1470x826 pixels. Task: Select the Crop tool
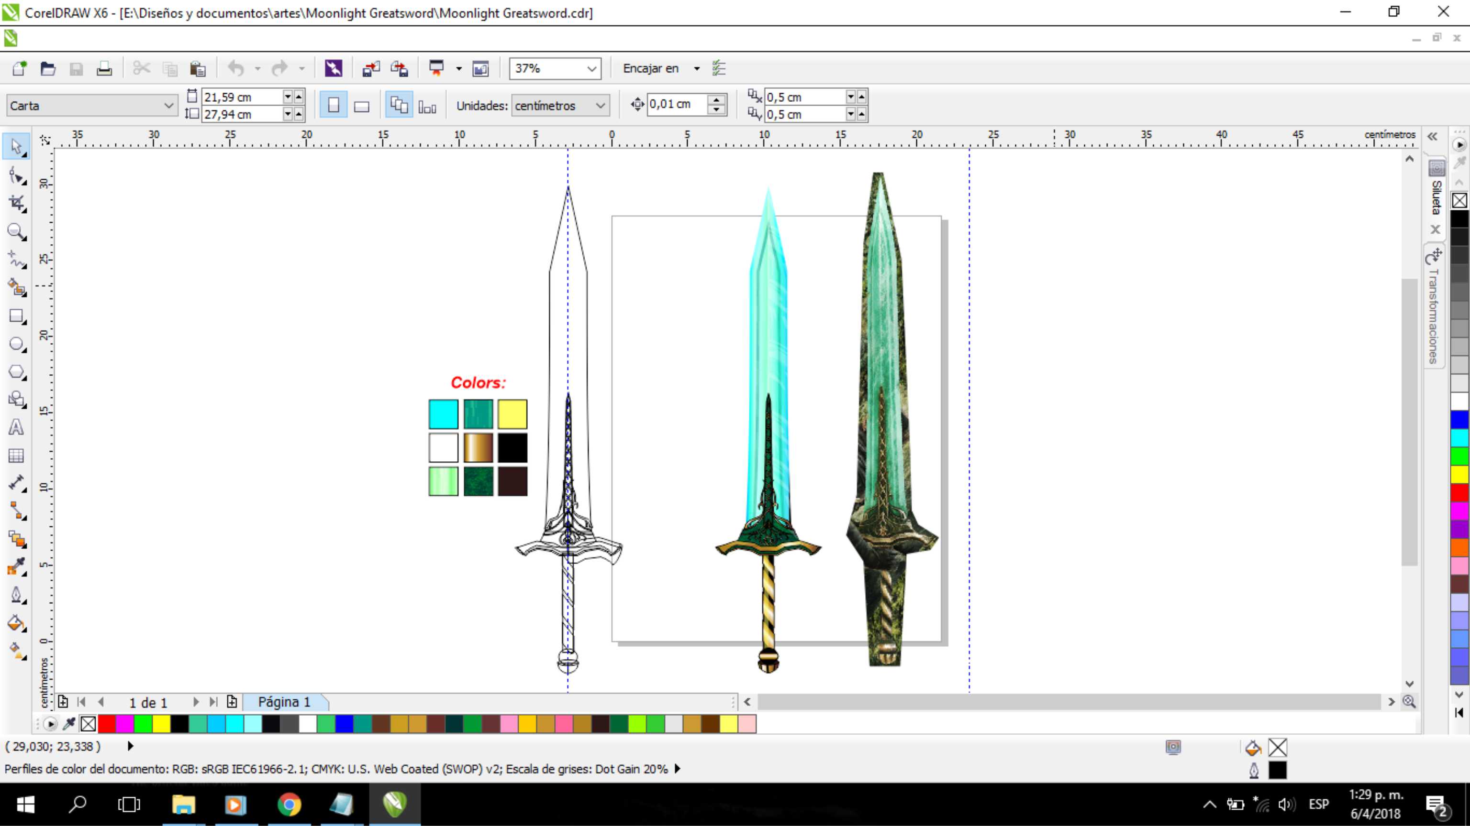coord(17,204)
